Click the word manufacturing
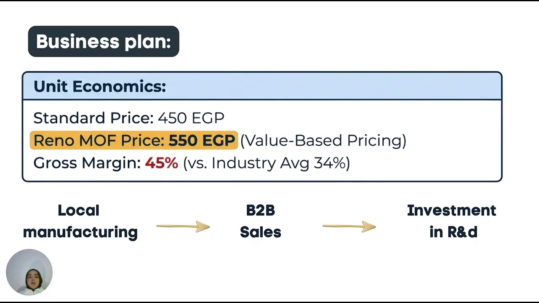This screenshot has height=303, width=539. 80,232
